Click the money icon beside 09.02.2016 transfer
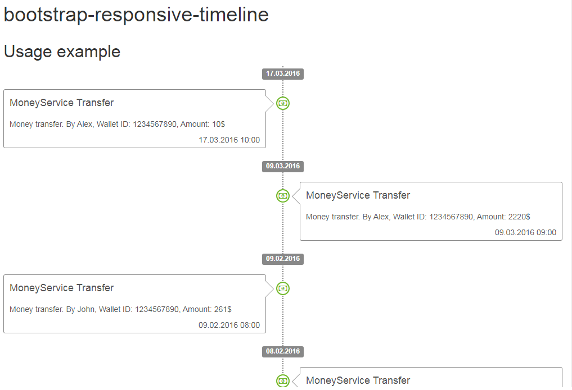 pos(283,288)
